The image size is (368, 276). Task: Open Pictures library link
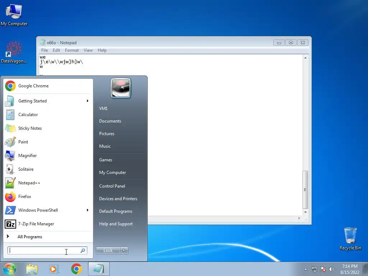(107, 134)
